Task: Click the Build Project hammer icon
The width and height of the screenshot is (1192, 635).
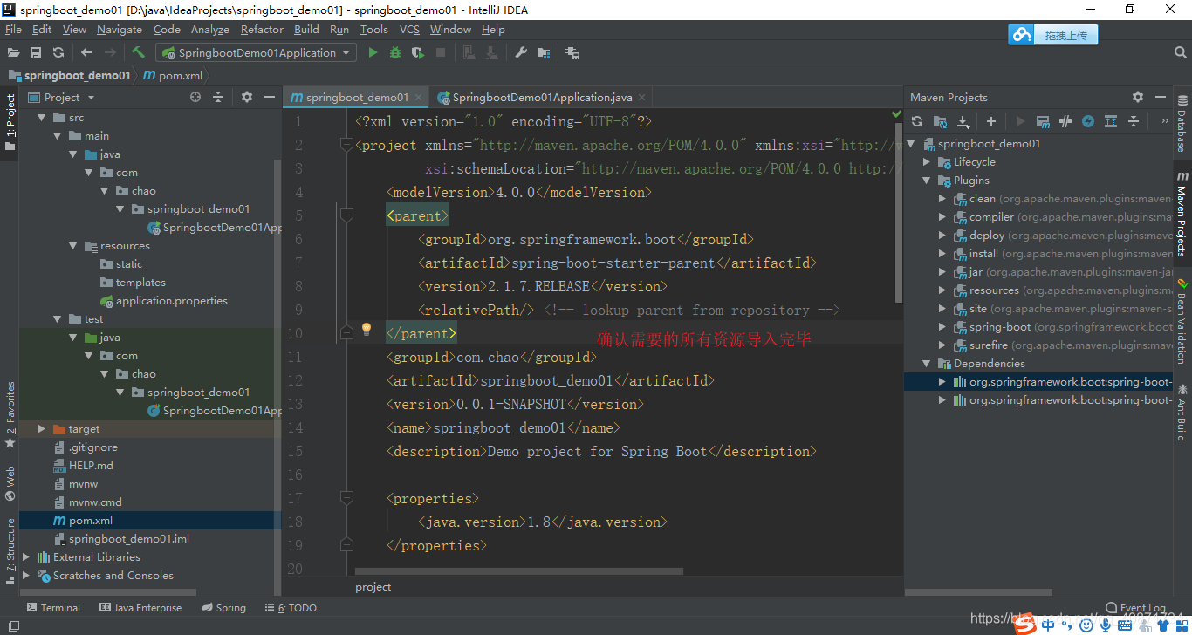Action: point(138,52)
